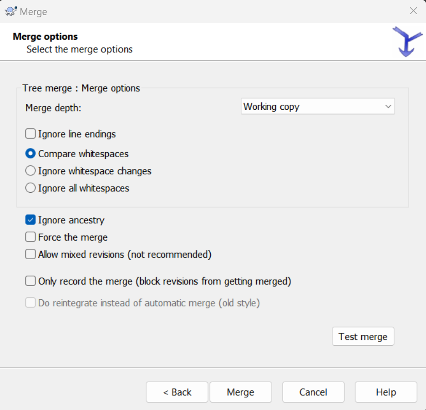
Task: Select the Compare whitespaces radio option
Action: click(30, 154)
